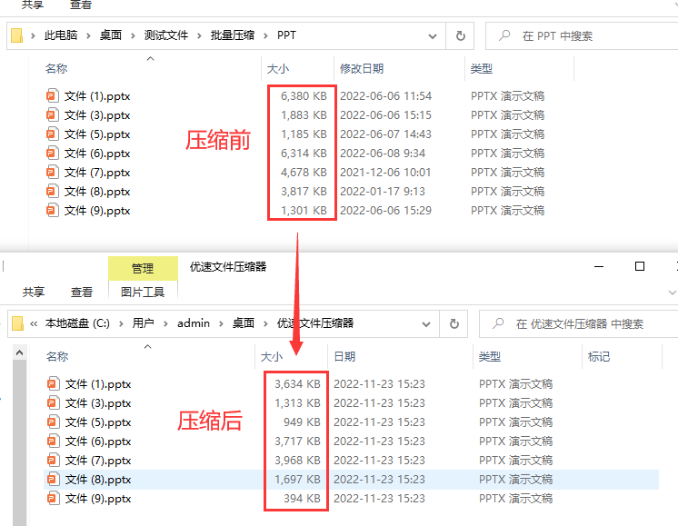Expand the ribbon in the 优速文件压缩器 window
The image size is (678, 526).
click(672, 293)
